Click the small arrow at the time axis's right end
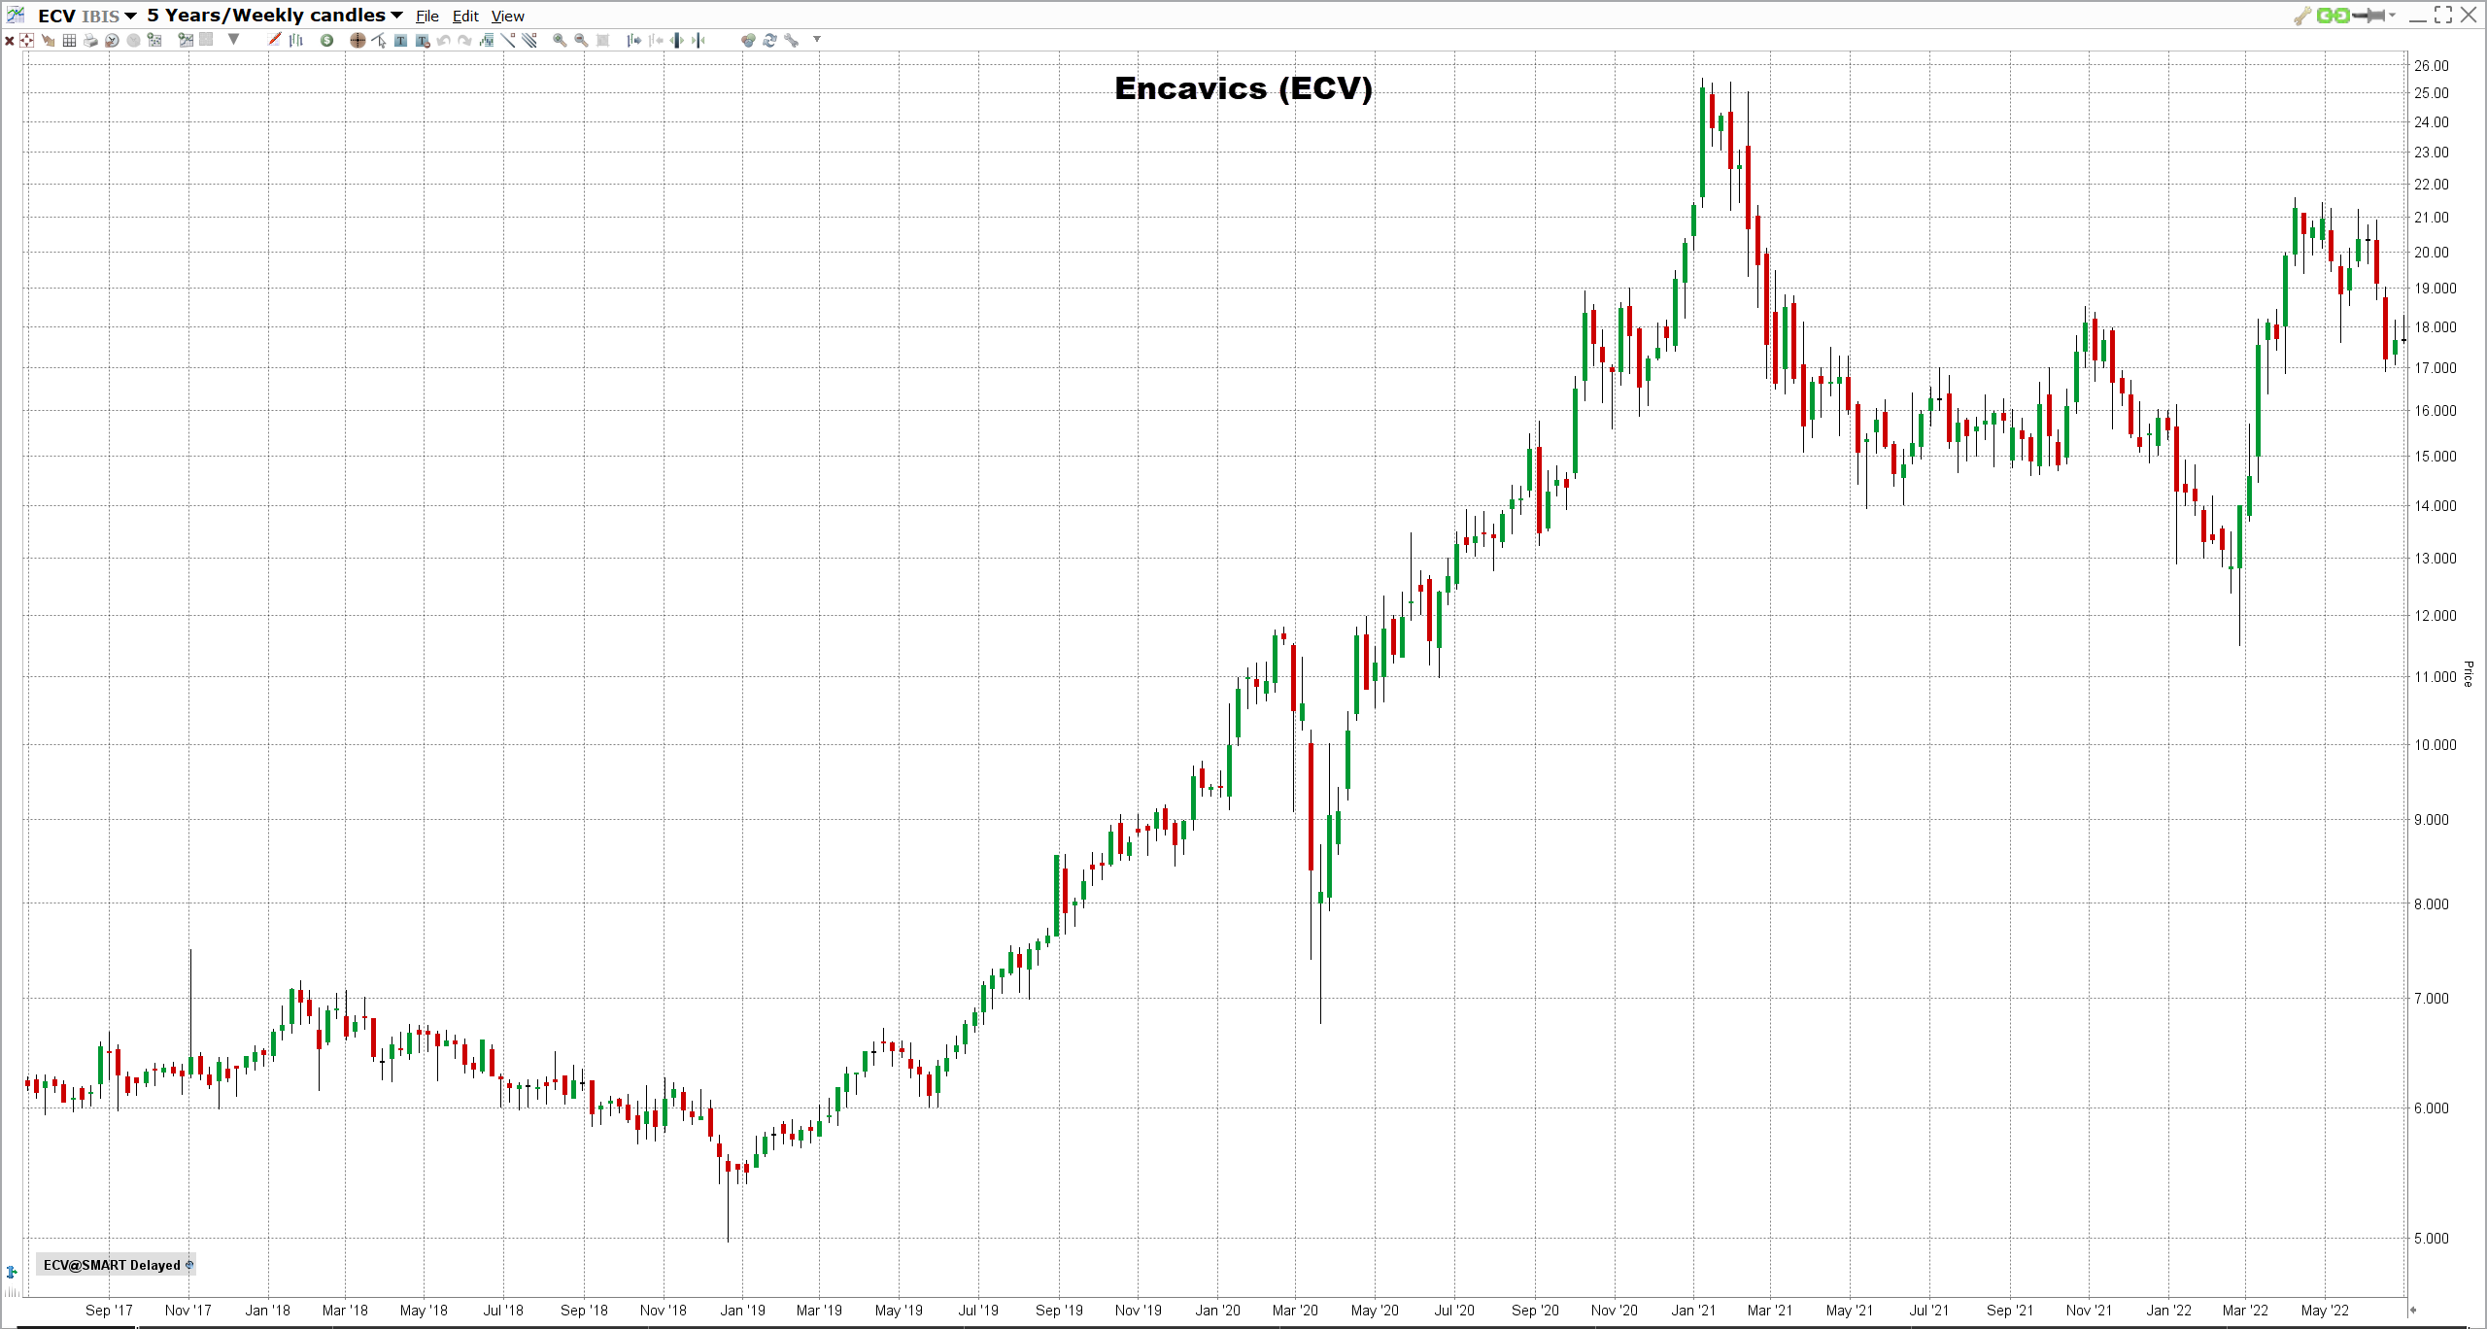 [x=2412, y=1310]
